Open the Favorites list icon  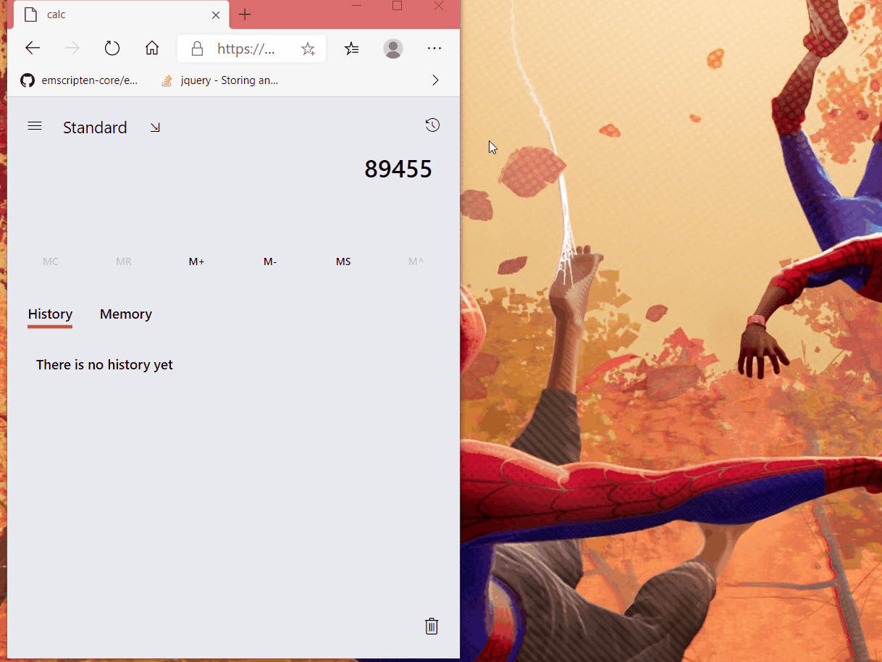click(x=352, y=49)
